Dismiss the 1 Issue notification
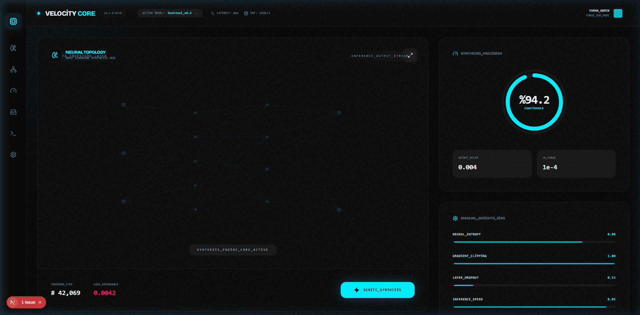 point(40,302)
